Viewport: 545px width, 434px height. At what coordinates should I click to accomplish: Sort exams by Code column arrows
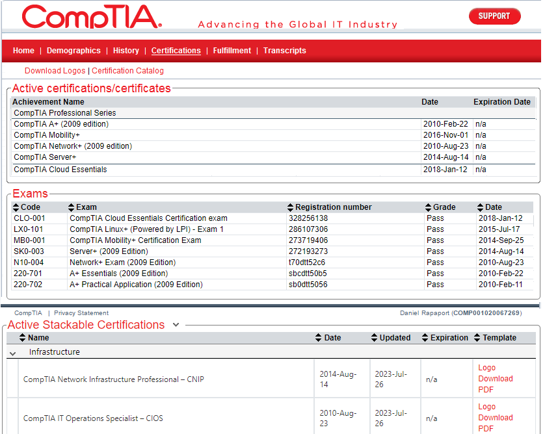(16, 207)
